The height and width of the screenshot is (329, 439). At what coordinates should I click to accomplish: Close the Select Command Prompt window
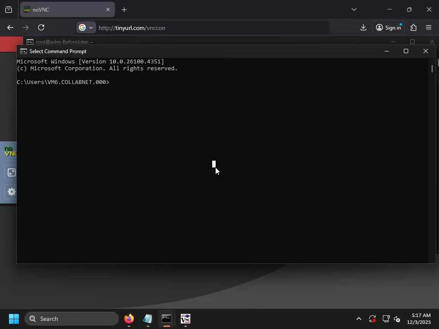point(426,51)
